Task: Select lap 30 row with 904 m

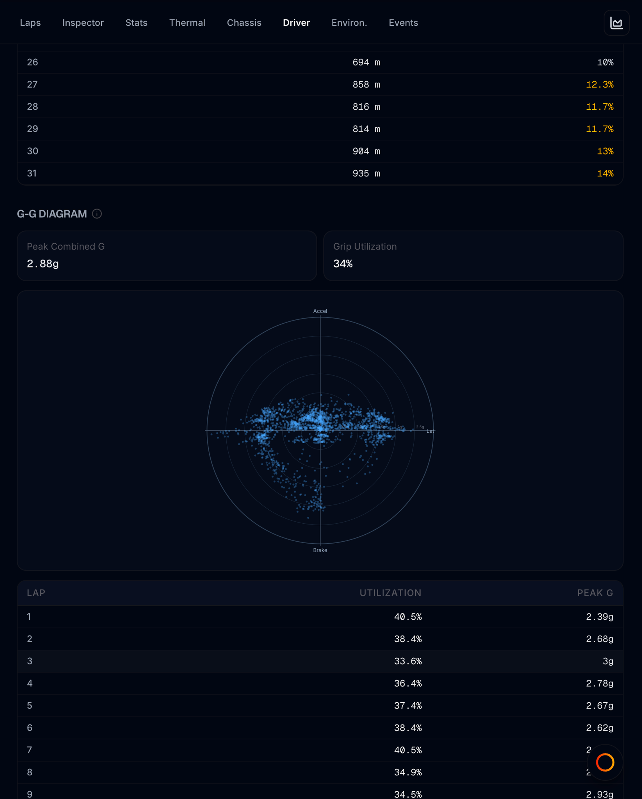Action: [320, 151]
